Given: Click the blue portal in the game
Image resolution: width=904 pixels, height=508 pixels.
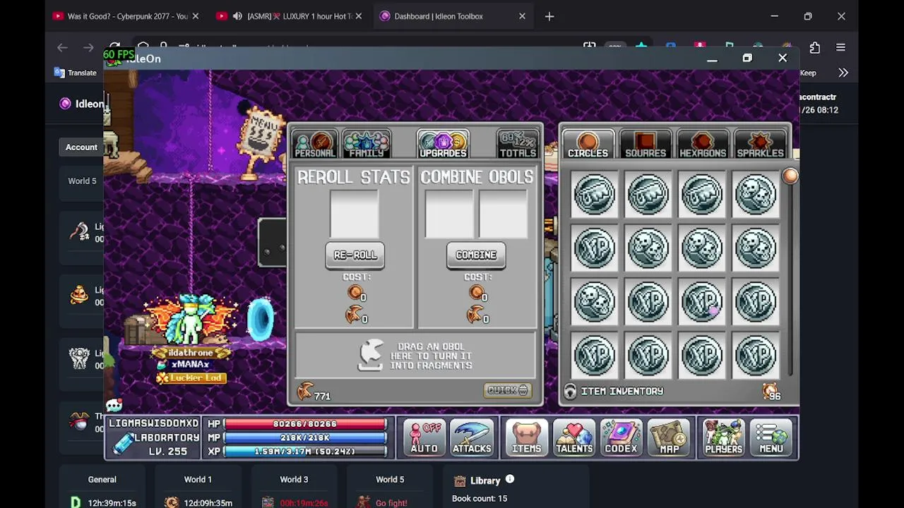Looking at the screenshot, I should (260, 319).
